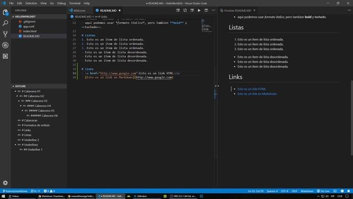353x199 pixels.
Task: Select # Formatos de enfasis in outline
Action: click(35, 125)
